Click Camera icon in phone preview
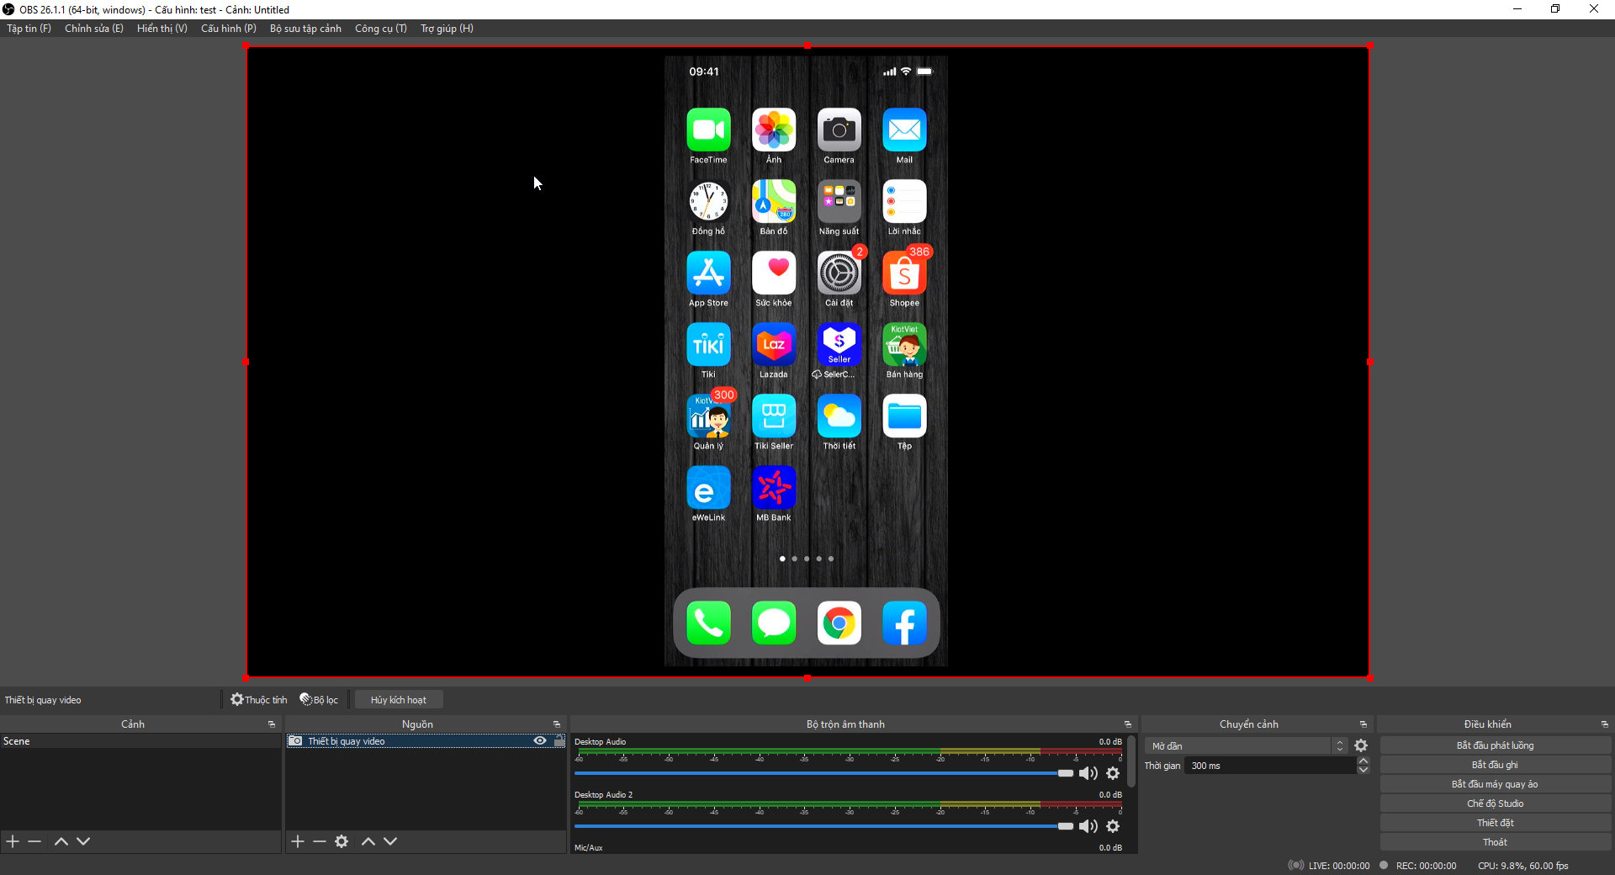This screenshot has height=875, width=1615. click(839, 130)
